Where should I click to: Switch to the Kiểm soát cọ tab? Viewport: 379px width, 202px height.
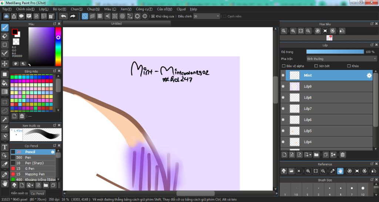(x=19, y=193)
